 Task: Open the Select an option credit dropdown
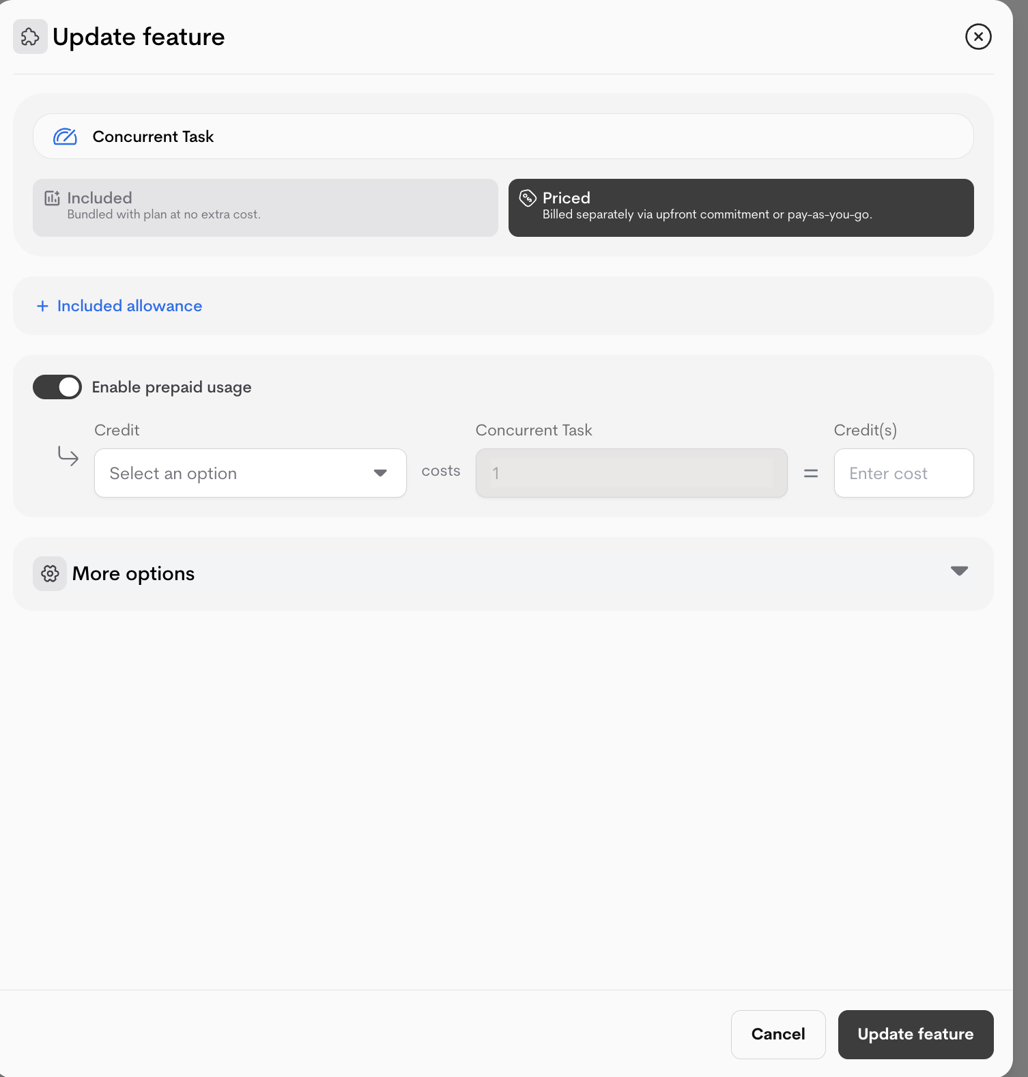pyautogui.click(x=250, y=472)
